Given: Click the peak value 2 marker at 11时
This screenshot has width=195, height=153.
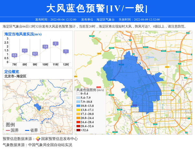Looking at the screenshot, I should pyautogui.click(x=56, y=44).
